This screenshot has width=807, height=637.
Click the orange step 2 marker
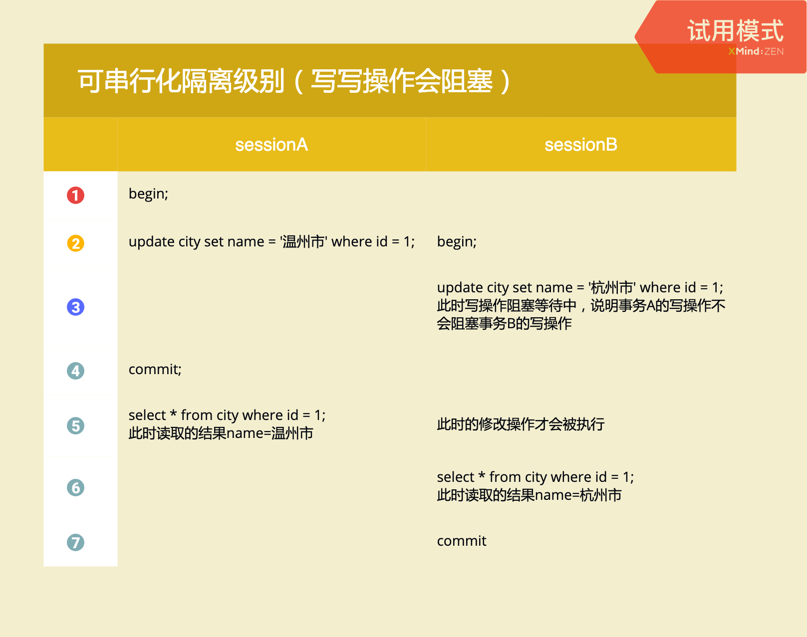(x=74, y=243)
